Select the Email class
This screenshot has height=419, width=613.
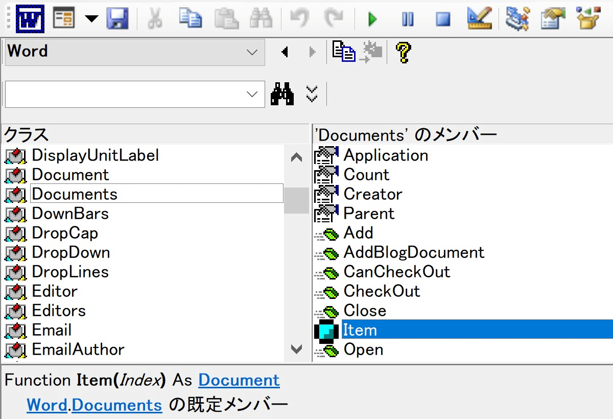point(51,330)
